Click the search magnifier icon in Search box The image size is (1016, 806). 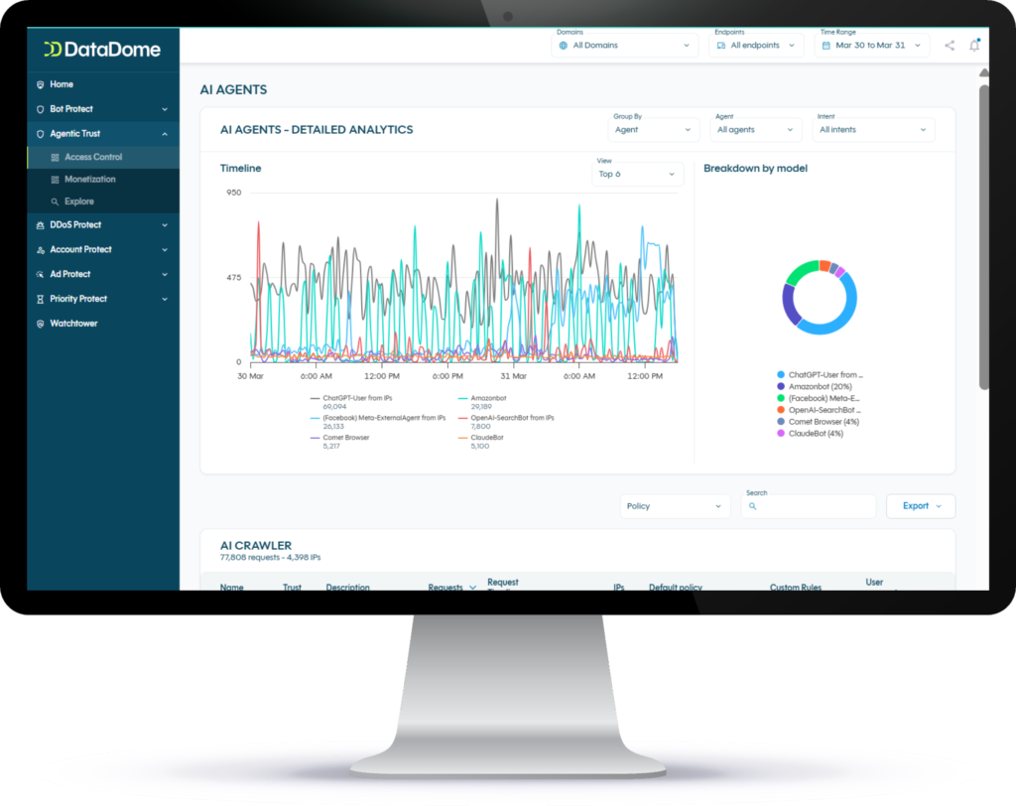tap(752, 506)
